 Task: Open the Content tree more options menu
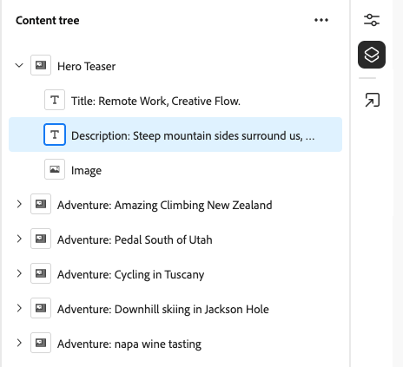pos(321,20)
